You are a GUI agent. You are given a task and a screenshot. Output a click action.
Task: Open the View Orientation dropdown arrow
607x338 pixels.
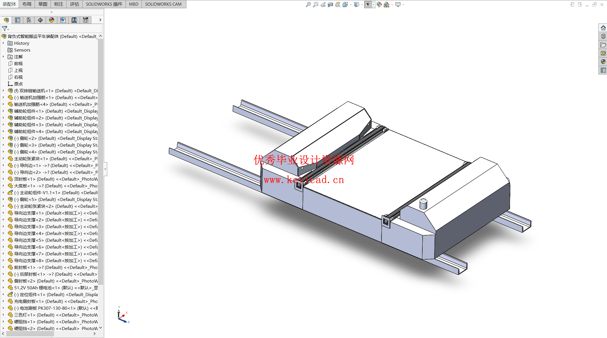click(351, 5)
